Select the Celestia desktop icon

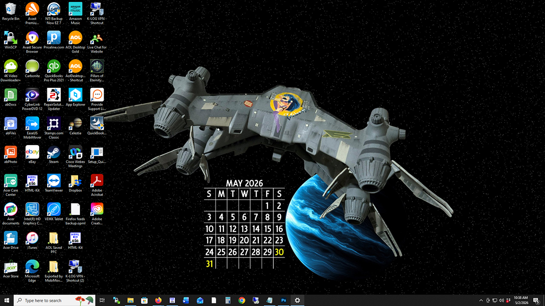(75, 126)
